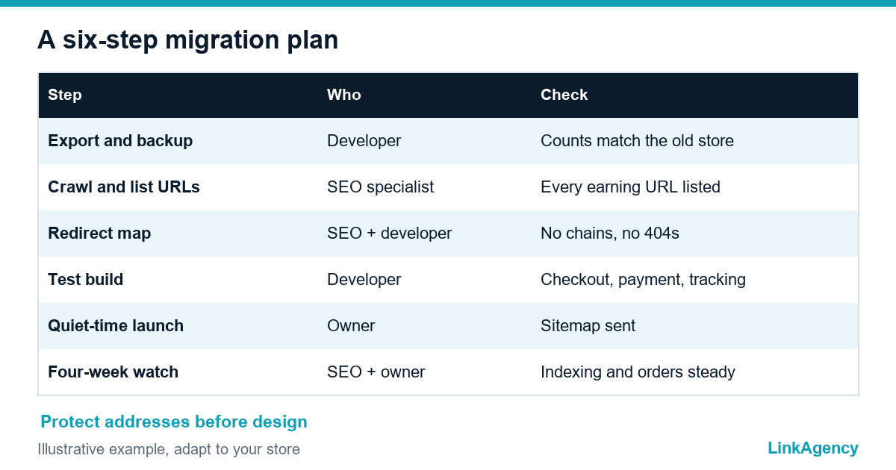Click the 'Quiet-time launch' step cell

tap(116, 325)
